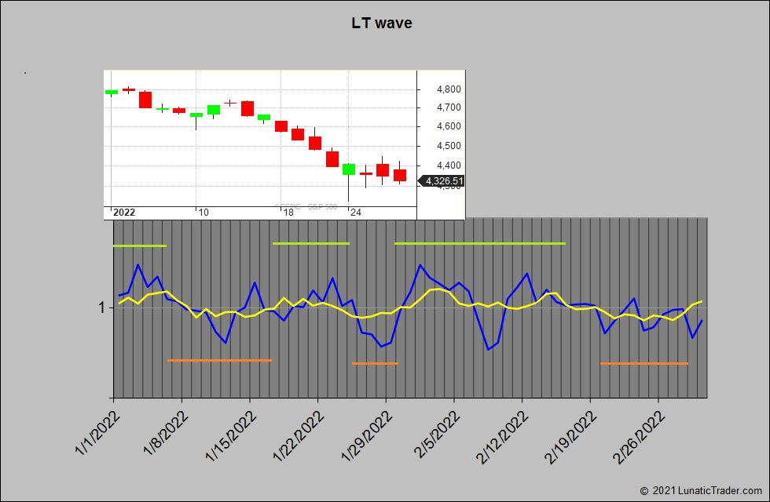Toggle the orange bar below 1/29/2022
Screen dimensions: 770x502
376,363
